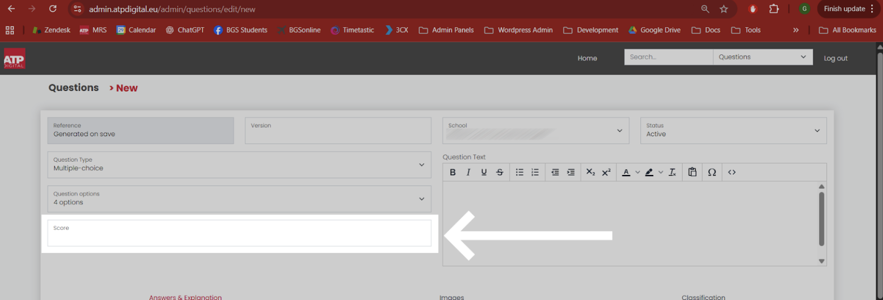The width and height of the screenshot is (883, 300).
Task: Expand the Question Type dropdown
Action: [239, 165]
